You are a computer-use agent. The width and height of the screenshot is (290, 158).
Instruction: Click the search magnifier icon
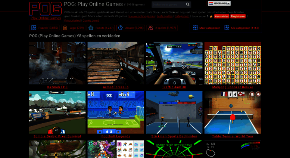[187, 4]
